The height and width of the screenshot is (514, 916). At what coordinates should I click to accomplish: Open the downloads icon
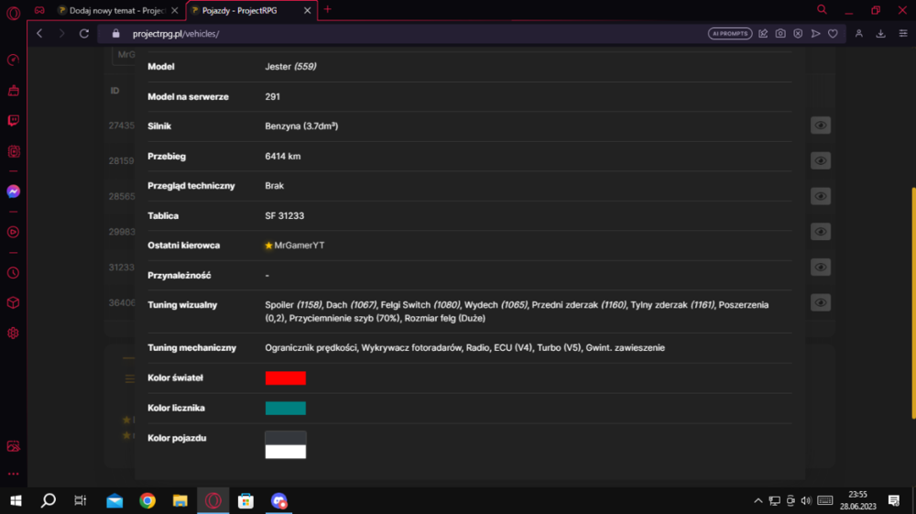point(880,34)
